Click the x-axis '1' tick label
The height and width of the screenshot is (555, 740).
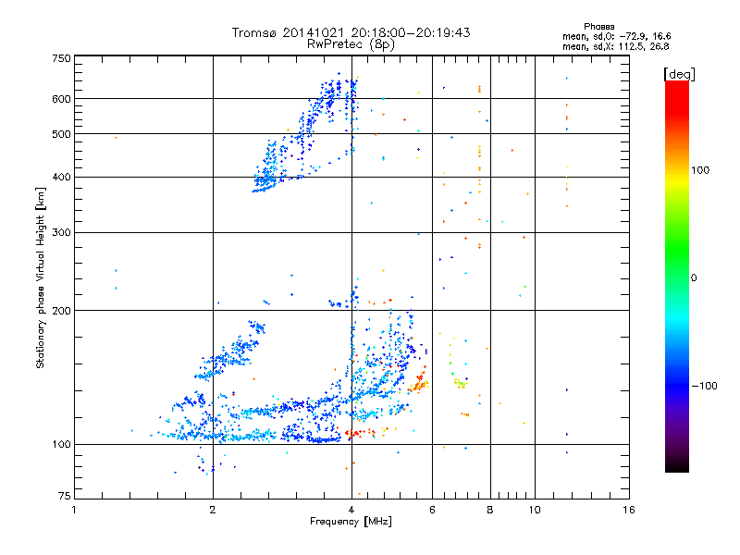pyautogui.click(x=74, y=510)
